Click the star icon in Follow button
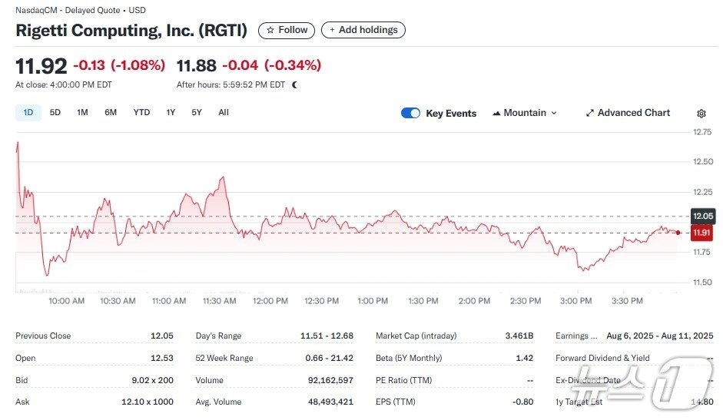Viewport: 723px width, 420px height. click(x=270, y=30)
